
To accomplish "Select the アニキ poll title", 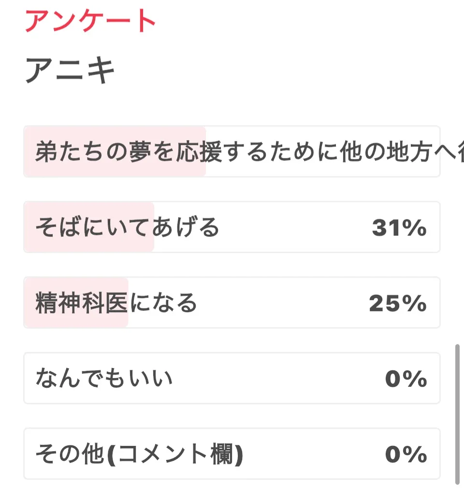I will [x=71, y=71].
